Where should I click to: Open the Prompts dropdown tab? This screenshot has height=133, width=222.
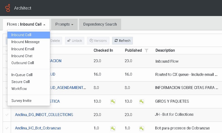(x=64, y=24)
